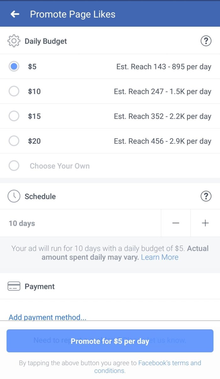Select Choose Your Own budget option
The image size is (220, 379).
point(59,166)
